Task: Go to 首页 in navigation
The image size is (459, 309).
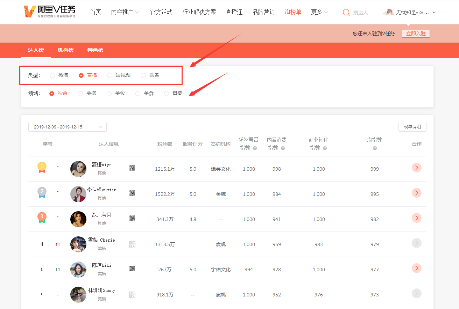Action: click(96, 12)
